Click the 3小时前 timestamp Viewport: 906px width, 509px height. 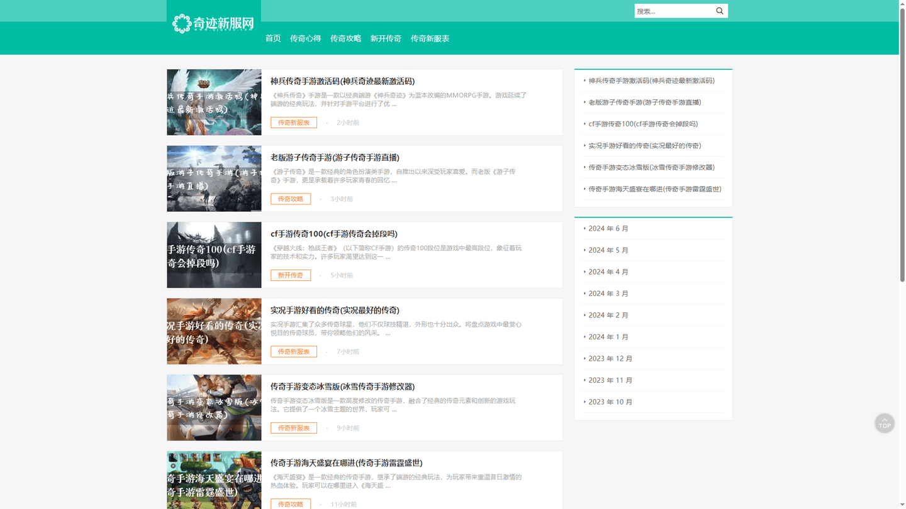pyautogui.click(x=342, y=199)
